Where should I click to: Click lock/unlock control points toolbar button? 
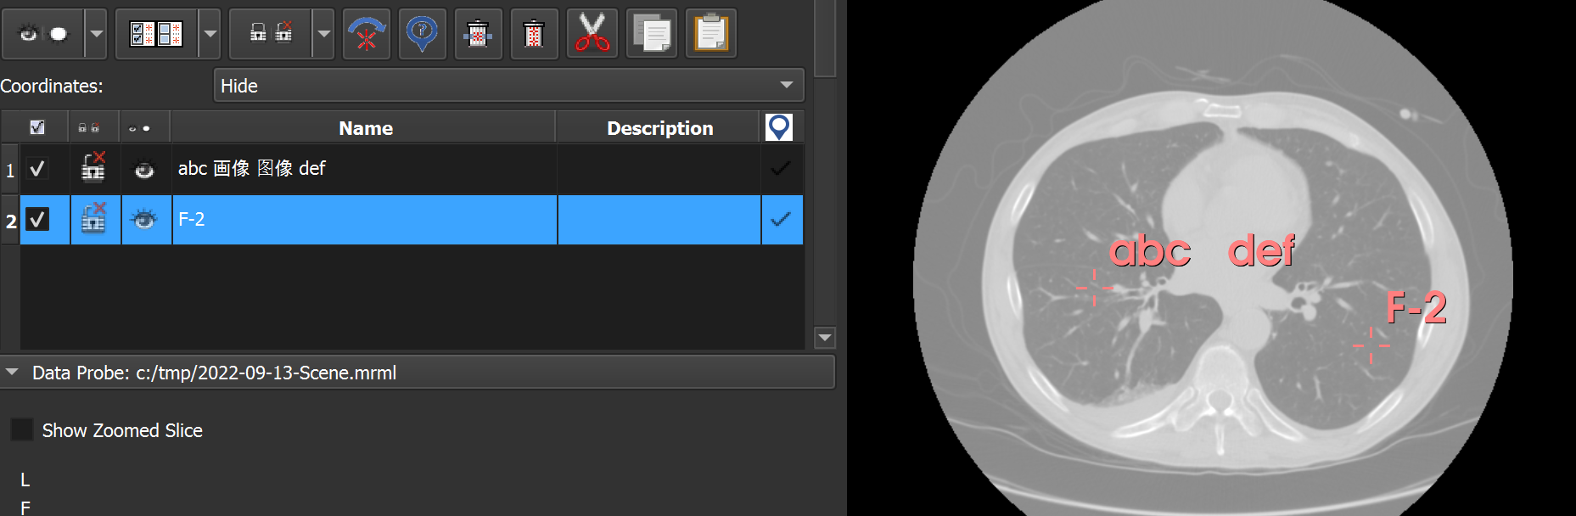tap(271, 34)
